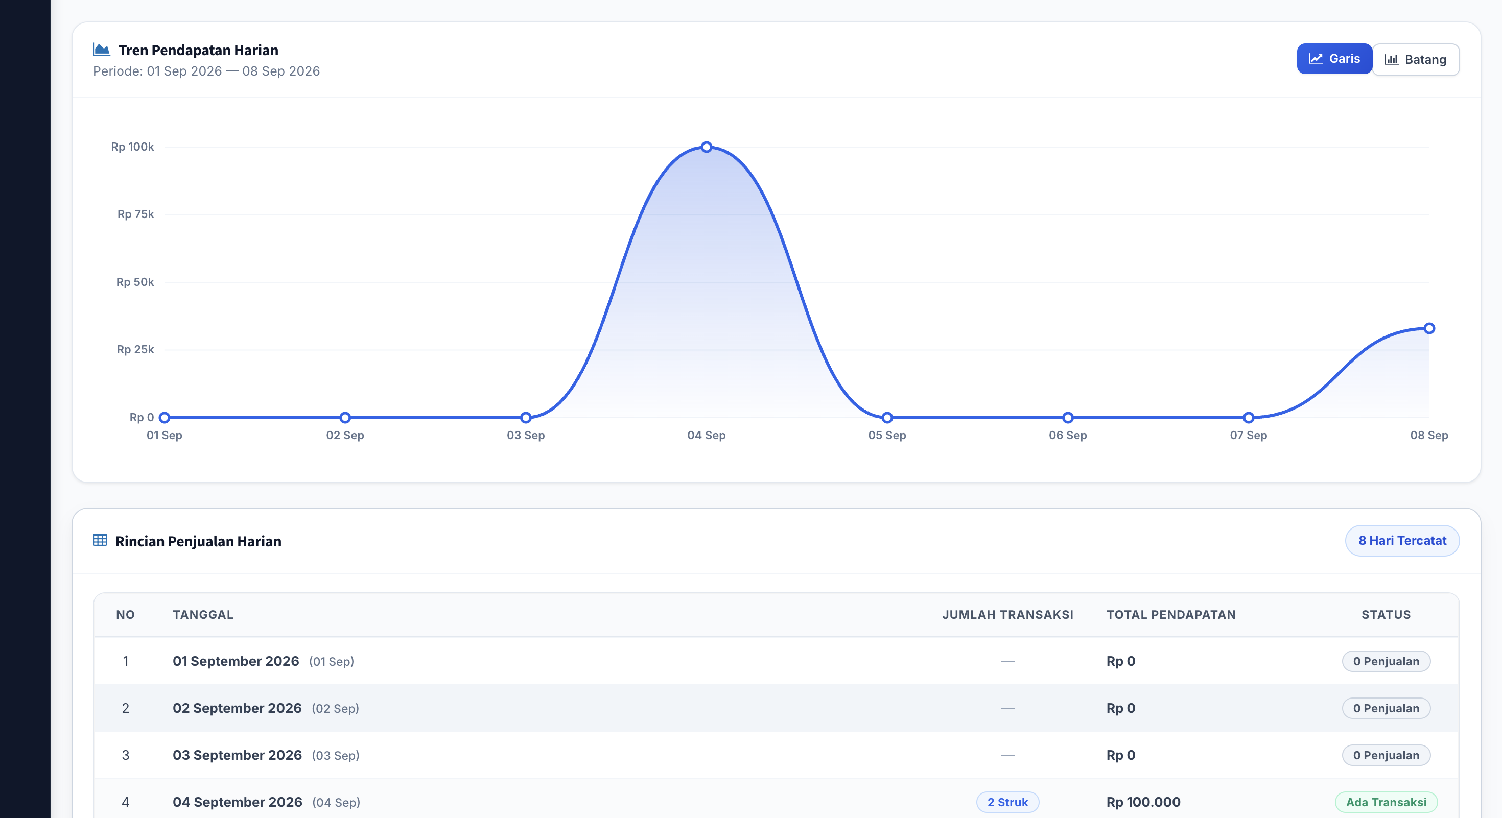Viewport: 1502px width, 818px height.
Task: Click the Rp 100k axis label
Action: [132, 147]
